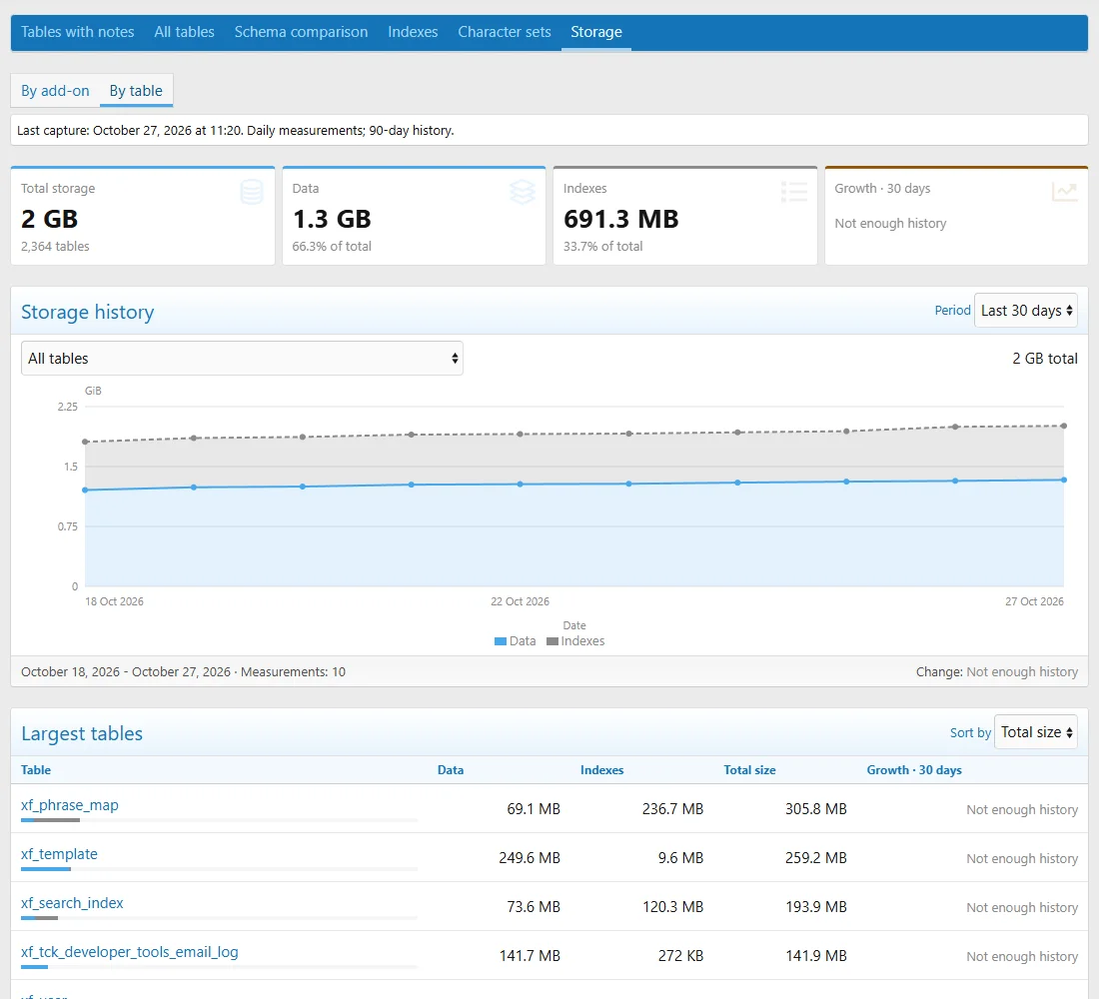Toggle the Data series legend item
Viewport: 1099px width, 999px height.
click(516, 641)
